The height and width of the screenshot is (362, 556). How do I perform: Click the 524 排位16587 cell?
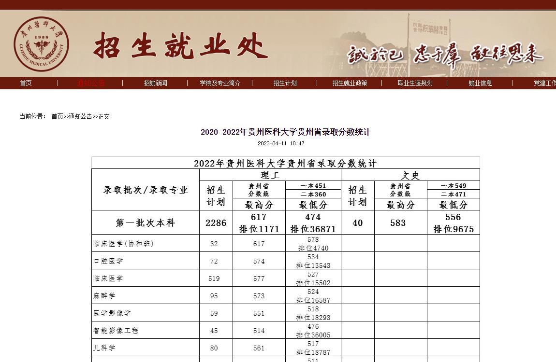(313, 295)
